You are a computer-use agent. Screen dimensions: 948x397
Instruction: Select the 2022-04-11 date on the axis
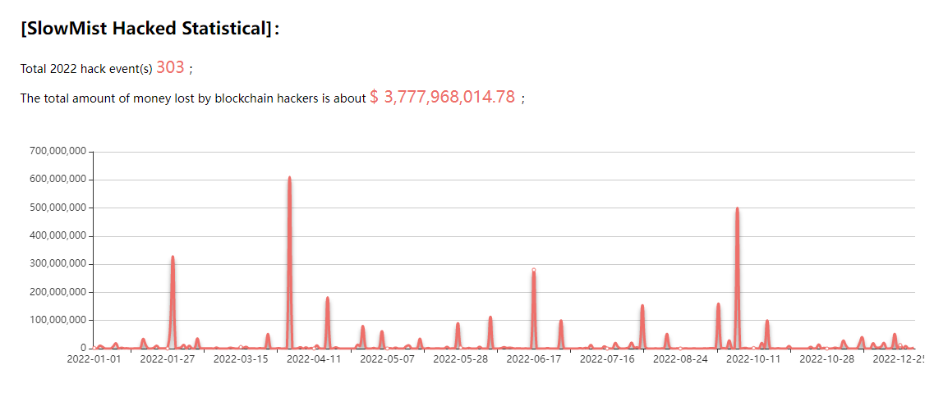pos(314,358)
